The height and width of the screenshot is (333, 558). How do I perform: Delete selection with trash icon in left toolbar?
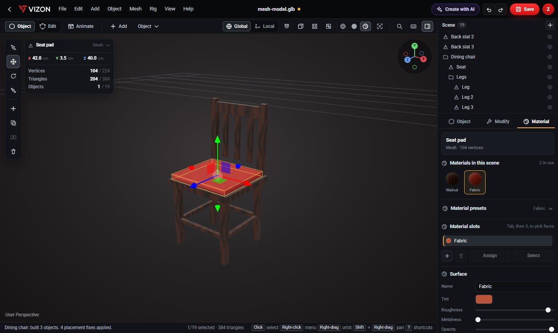[x=13, y=152]
